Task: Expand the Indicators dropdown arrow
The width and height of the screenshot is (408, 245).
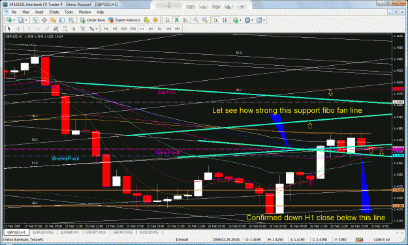Action: tap(240, 20)
